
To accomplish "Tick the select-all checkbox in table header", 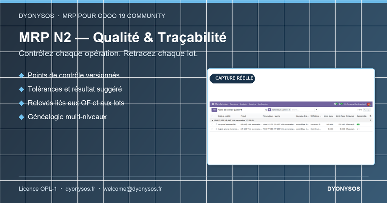I will point(212,116).
